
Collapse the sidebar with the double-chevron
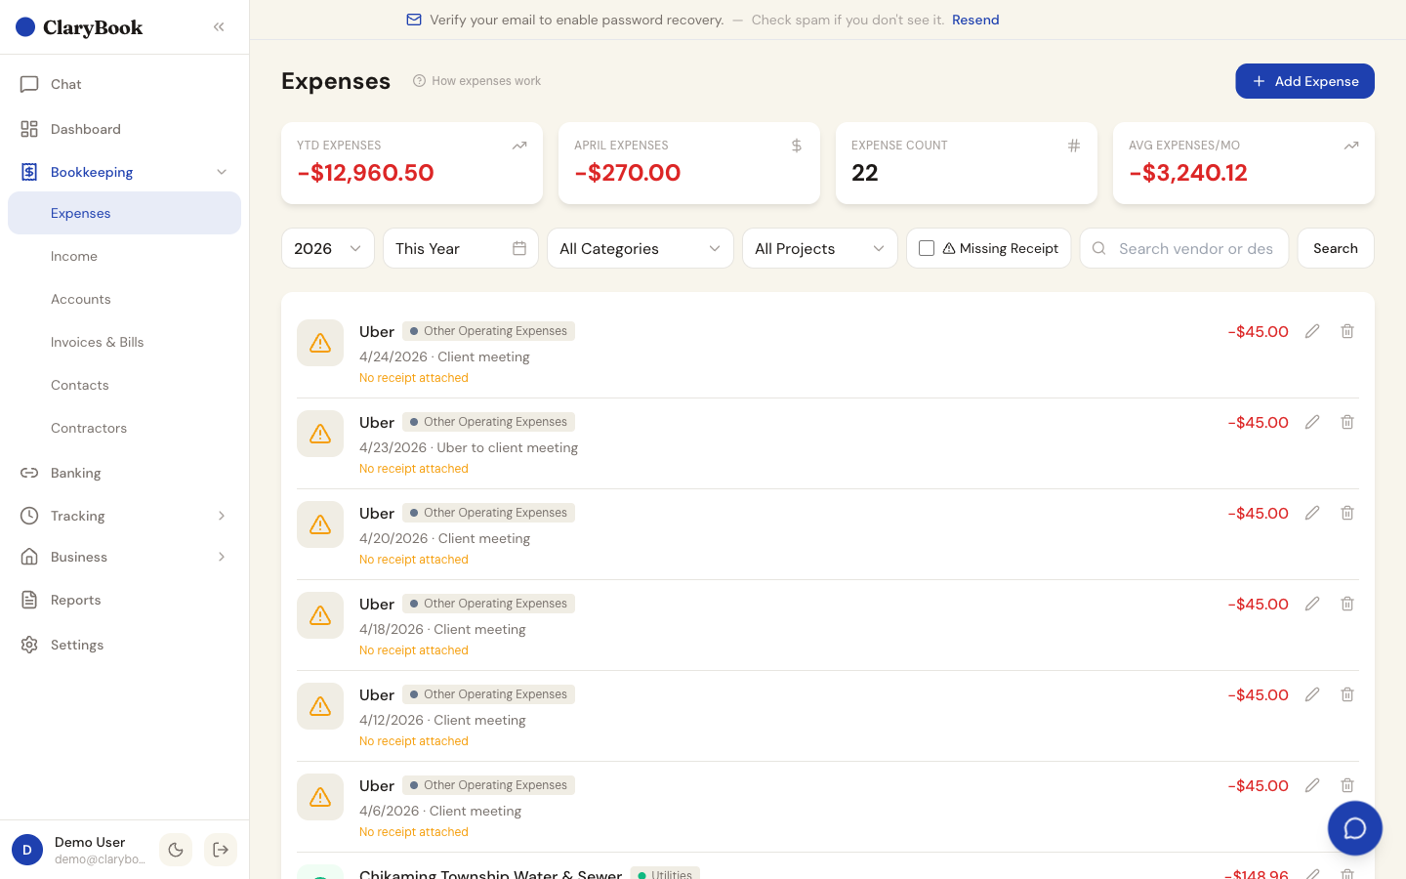coord(218,26)
